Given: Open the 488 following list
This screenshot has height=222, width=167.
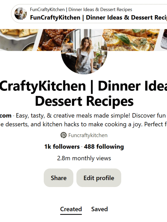Looking at the screenshot, I should [104, 147].
